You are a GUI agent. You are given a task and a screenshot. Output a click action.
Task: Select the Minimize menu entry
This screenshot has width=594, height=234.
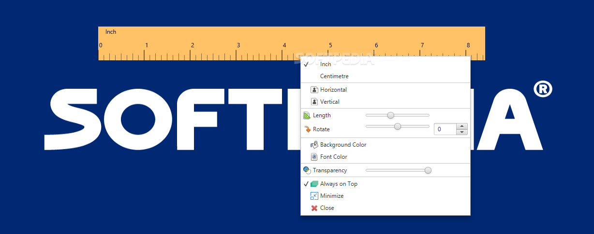coord(386,196)
